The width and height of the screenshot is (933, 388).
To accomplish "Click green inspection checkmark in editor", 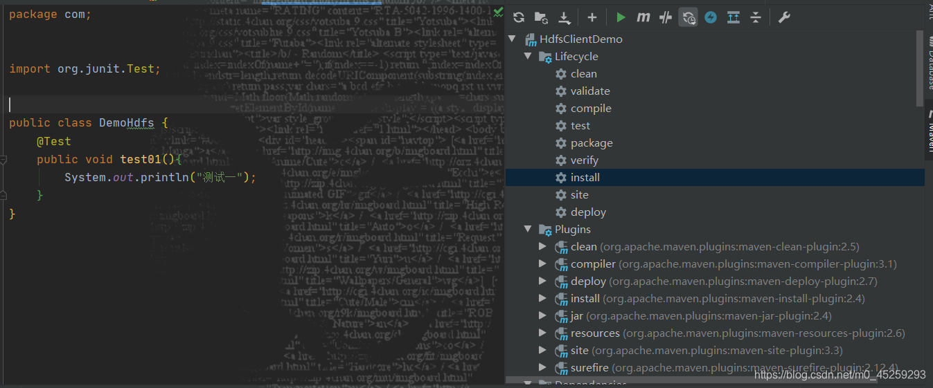I will click(499, 11).
